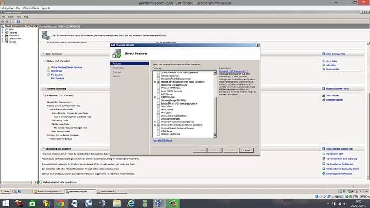The height and width of the screenshot is (208, 370).
Task: Open Internet Explorer from the host taskbar
Action: [x=131, y=203]
